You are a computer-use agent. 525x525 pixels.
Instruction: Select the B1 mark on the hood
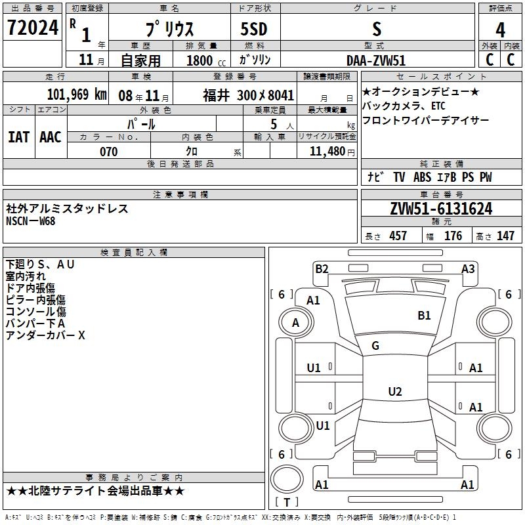pyautogui.click(x=424, y=316)
